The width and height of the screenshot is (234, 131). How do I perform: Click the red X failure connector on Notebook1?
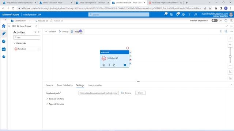tap(130, 60)
